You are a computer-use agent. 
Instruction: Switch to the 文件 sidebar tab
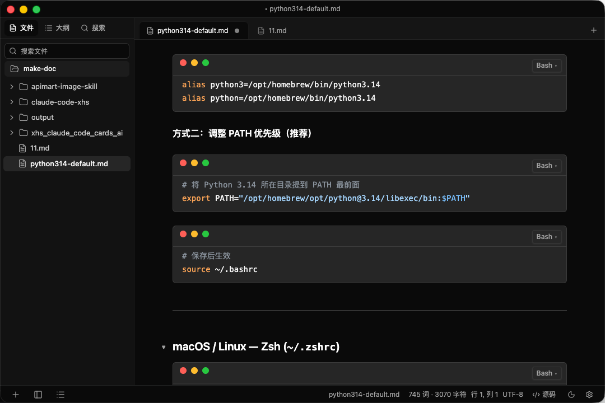tap(22, 28)
